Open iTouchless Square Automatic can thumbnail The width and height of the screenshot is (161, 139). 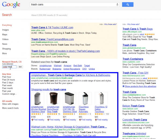85,98
